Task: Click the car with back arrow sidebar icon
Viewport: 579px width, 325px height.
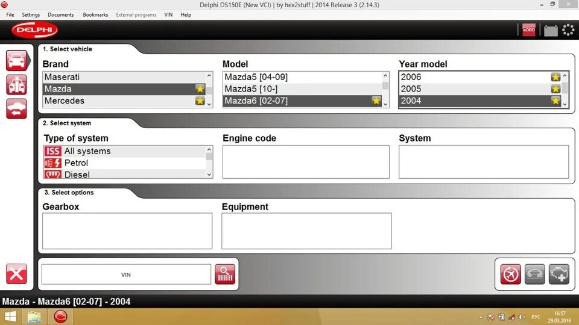Action: [x=17, y=109]
